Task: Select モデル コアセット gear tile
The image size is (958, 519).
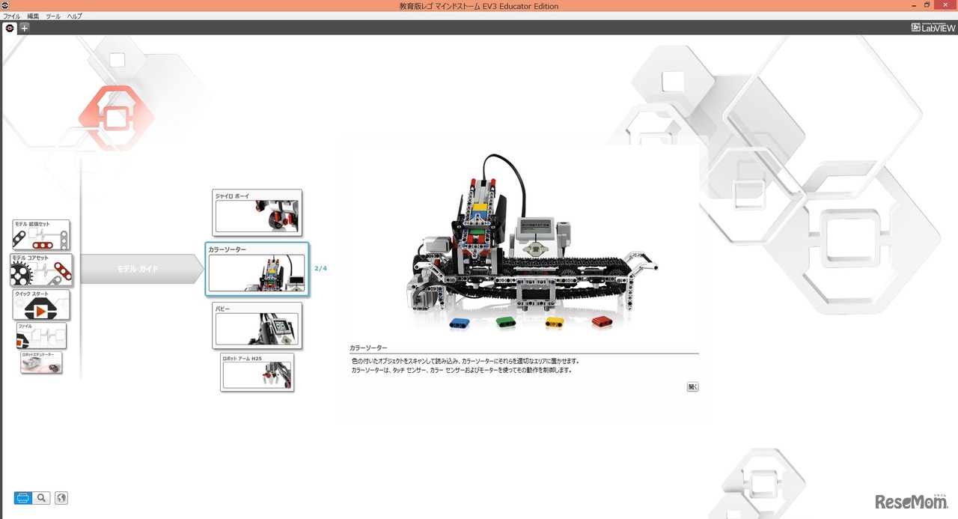Action: [41, 270]
